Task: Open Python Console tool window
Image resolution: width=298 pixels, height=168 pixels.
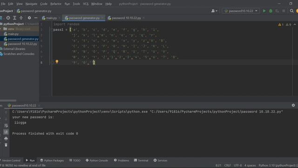Action: [x=97, y=161]
